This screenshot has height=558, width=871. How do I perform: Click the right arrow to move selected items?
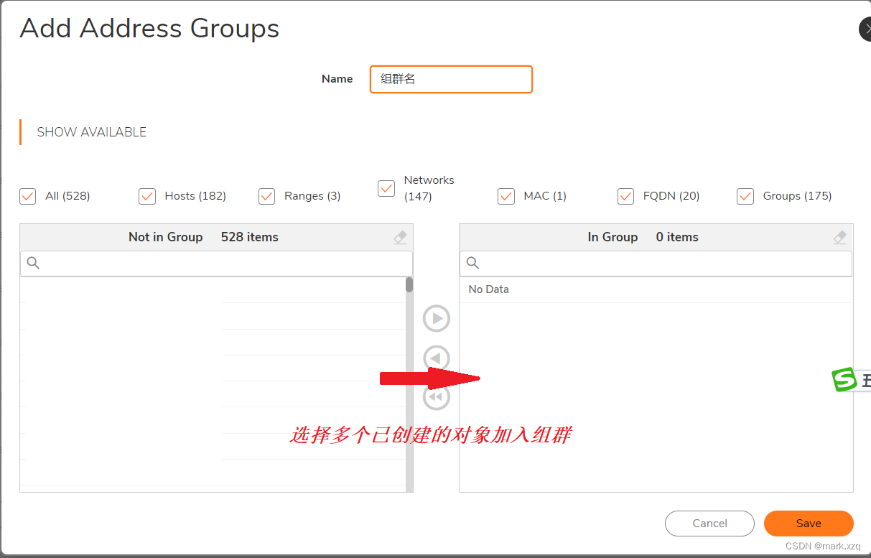[436, 318]
